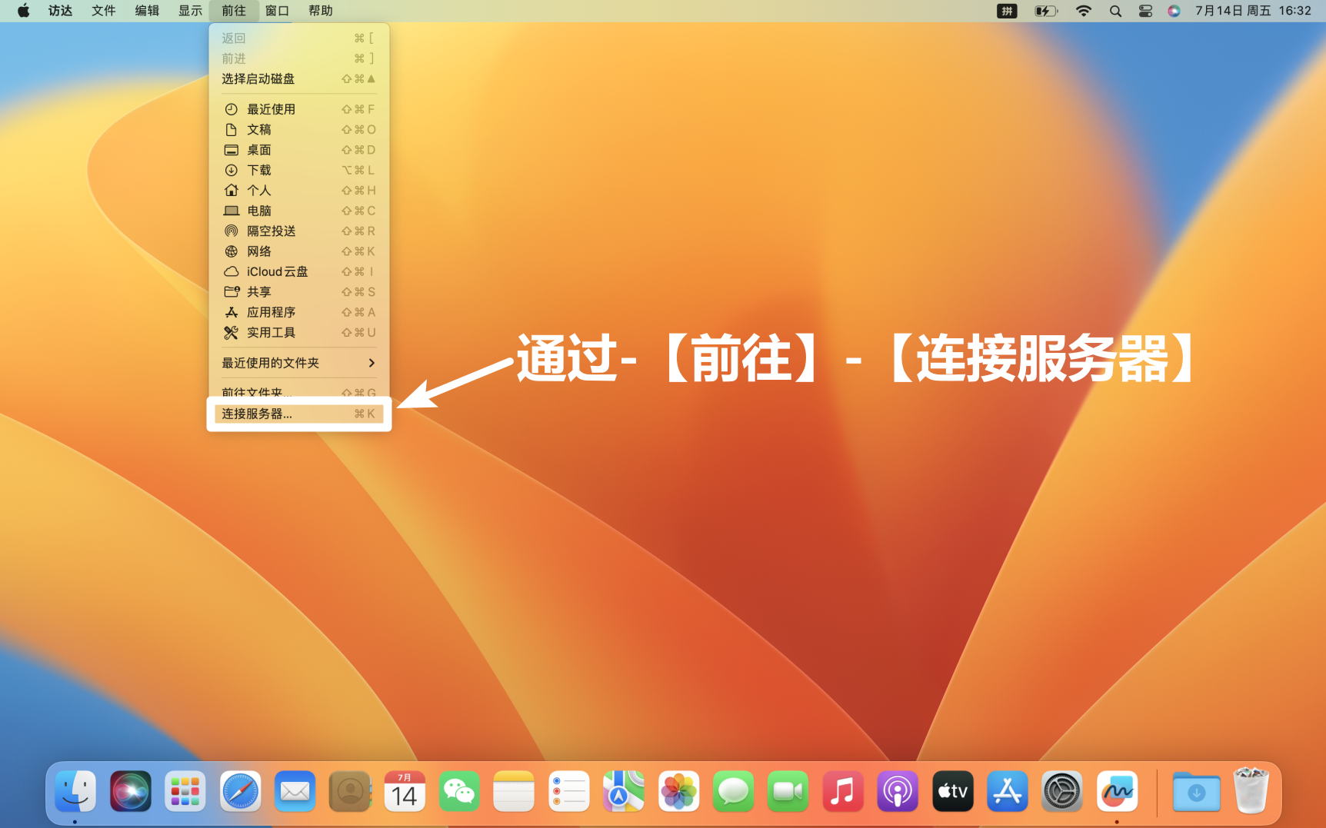
Task: Go to 桌面 from the menu
Action: point(298,150)
